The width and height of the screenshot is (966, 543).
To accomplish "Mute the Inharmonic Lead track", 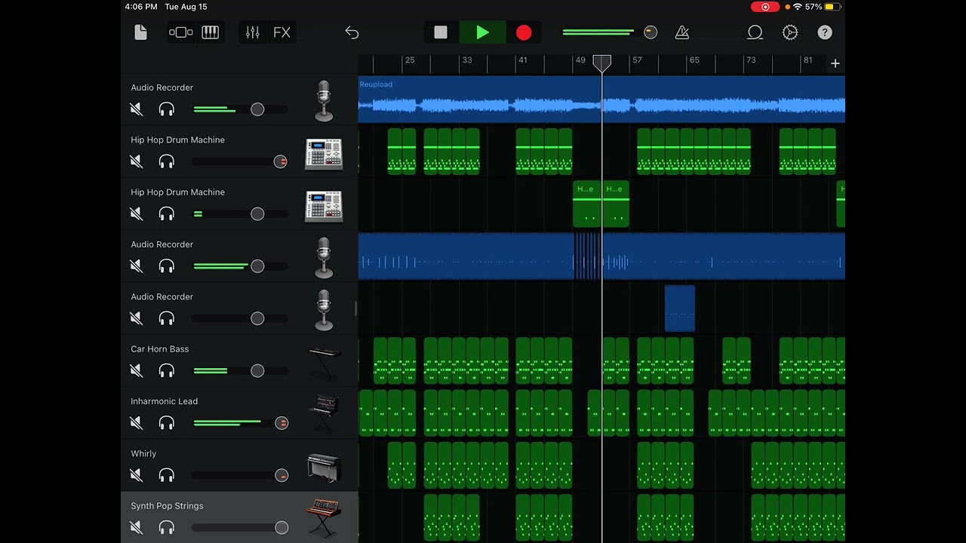I will (x=137, y=423).
